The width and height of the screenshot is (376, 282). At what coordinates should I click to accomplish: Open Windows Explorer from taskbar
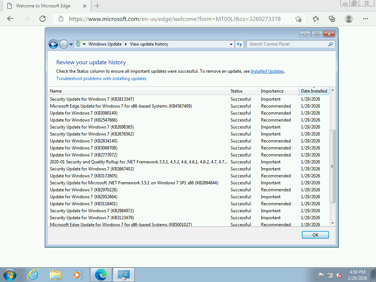(55, 275)
